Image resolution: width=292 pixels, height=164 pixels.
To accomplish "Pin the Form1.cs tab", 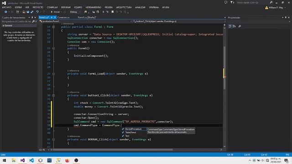I will [x=52, y=17].
